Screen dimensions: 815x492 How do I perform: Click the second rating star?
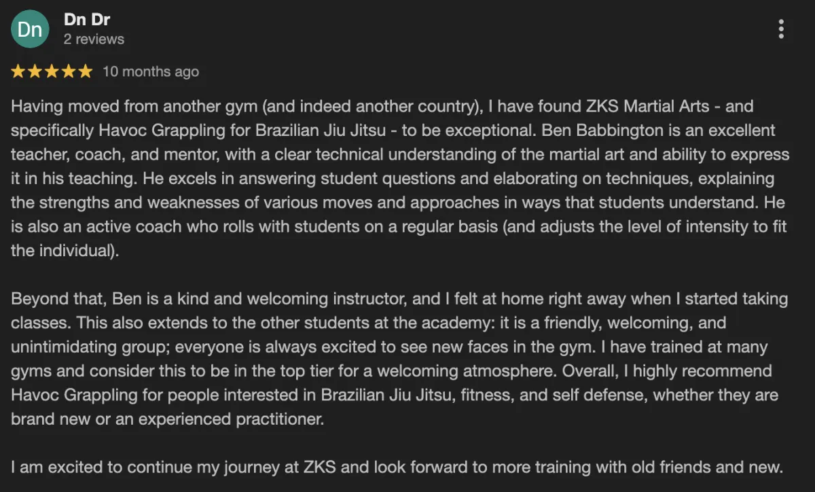coord(35,71)
